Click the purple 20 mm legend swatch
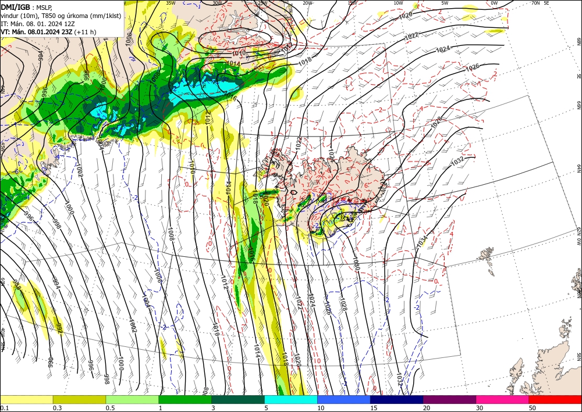Image resolution: width=582 pixels, height=412 pixels. [449, 399]
